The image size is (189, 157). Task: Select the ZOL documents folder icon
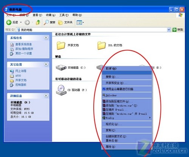pyautogui.click(x=101, y=45)
